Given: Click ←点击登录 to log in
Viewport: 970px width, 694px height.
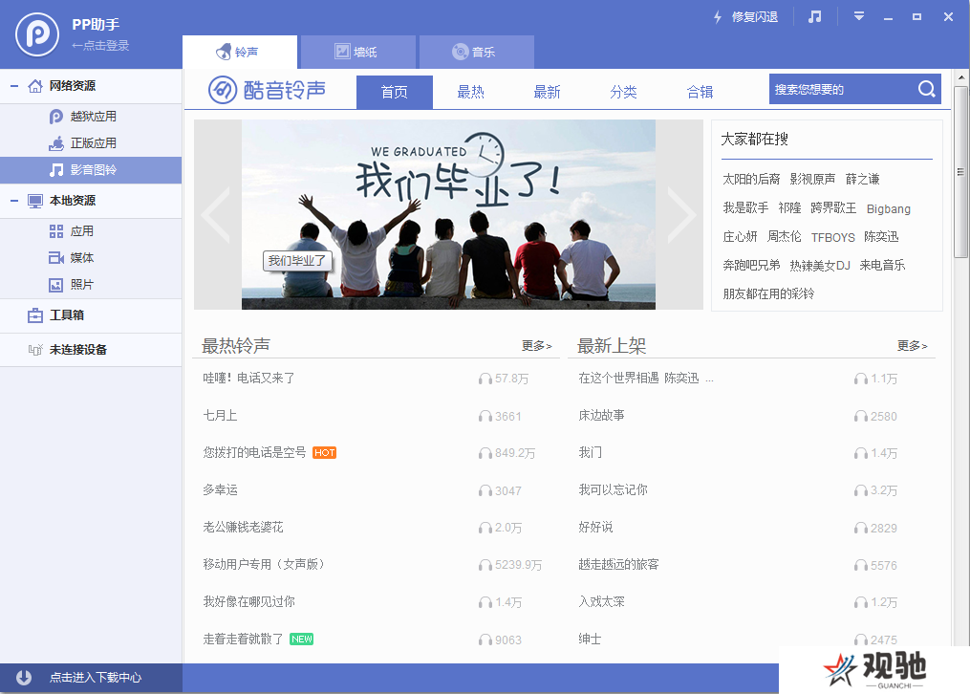Looking at the screenshot, I should [100, 45].
